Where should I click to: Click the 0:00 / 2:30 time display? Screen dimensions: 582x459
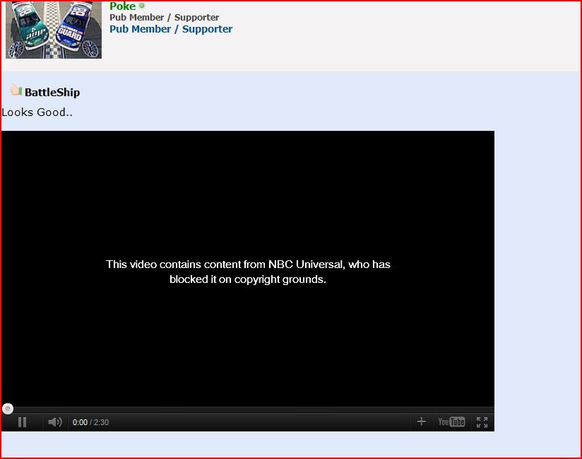click(x=90, y=423)
